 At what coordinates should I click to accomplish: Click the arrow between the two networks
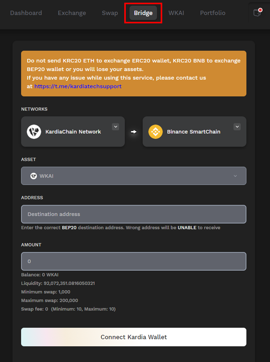click(133, 132)
